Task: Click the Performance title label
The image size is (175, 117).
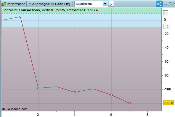Action: [16, 4]
